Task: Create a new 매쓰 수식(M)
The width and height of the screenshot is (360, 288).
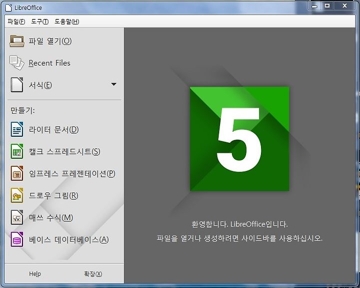Action: pos(50,218)
